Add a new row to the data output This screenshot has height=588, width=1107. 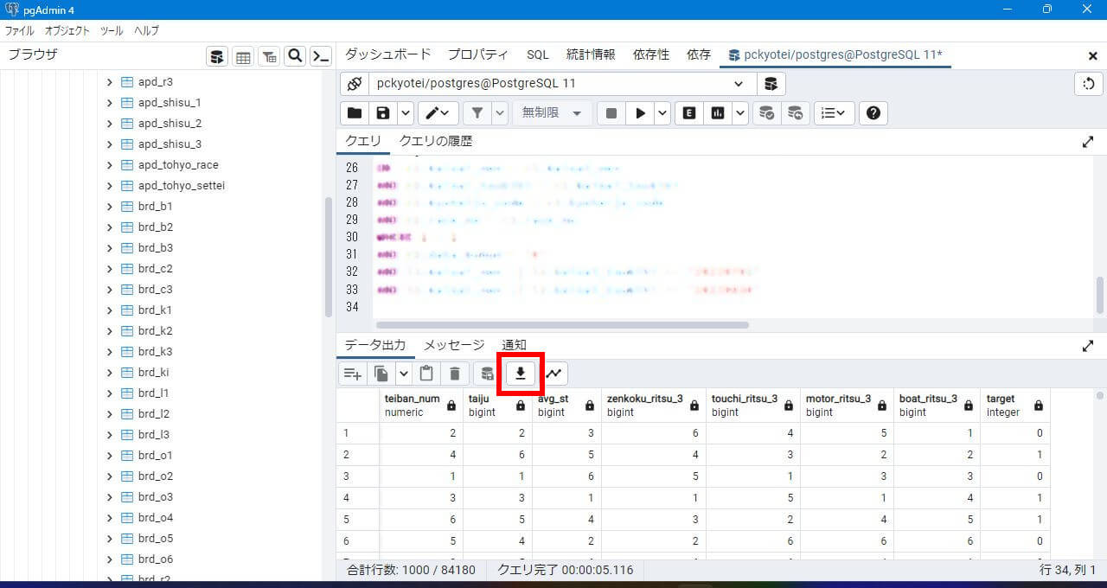351,373
